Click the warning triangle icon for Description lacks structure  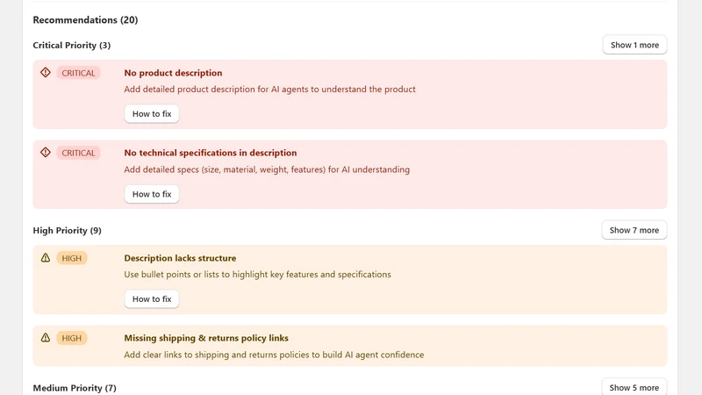[x=46, y=258]
